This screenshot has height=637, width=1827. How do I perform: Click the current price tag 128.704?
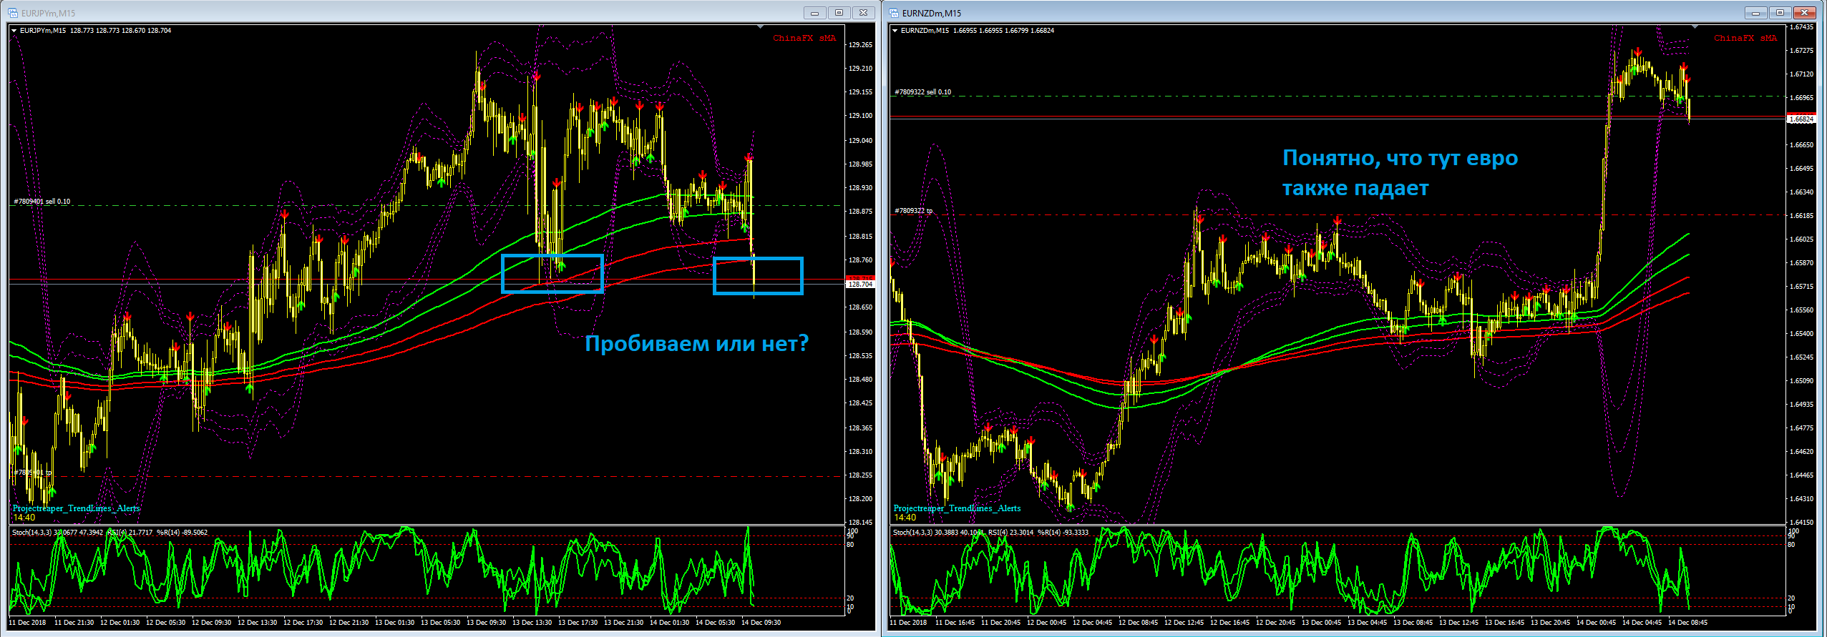pyautogui.click(x=860, y=285)
